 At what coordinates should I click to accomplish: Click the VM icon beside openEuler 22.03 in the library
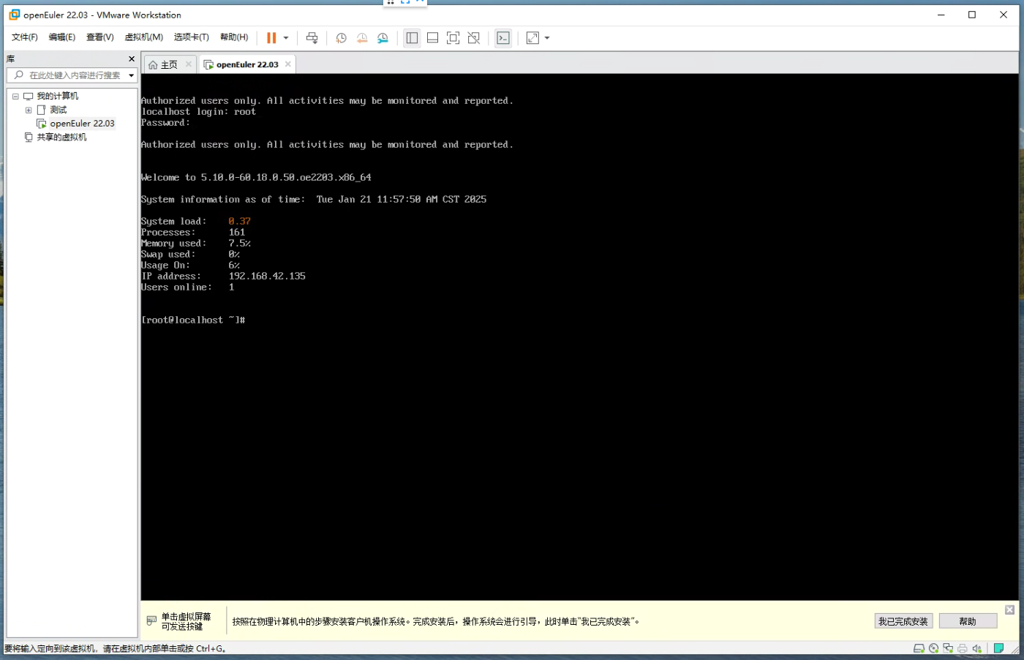(42, 124)
